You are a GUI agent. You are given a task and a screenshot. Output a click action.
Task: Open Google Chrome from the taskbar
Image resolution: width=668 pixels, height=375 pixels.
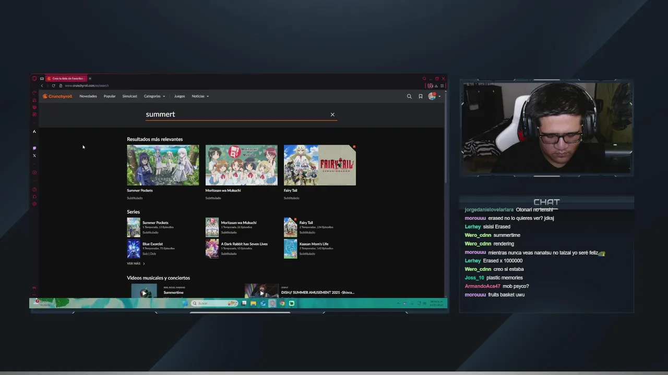pos(282,303)
